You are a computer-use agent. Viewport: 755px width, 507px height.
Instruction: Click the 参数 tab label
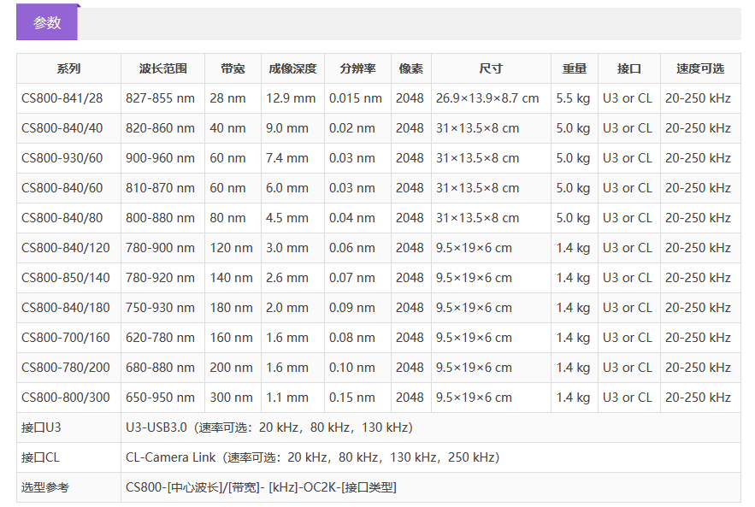pyautogui.click(x=47, y=23)
